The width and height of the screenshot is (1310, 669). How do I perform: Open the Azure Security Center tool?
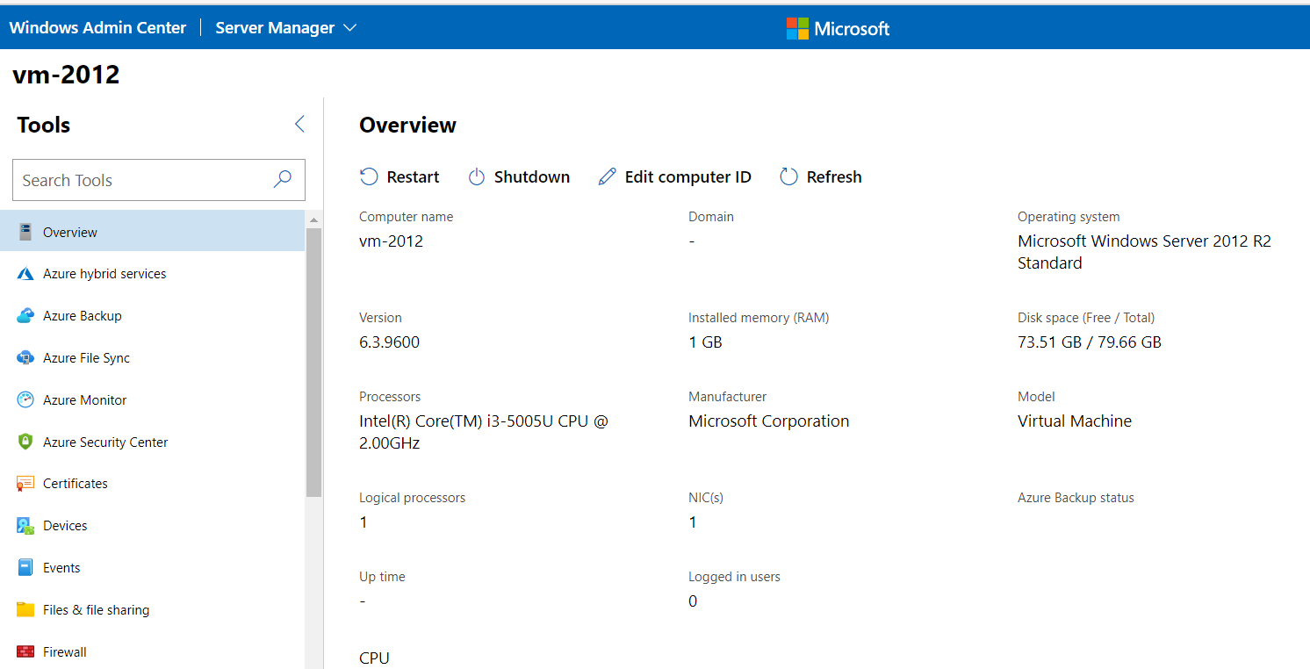tap(153, 442)
